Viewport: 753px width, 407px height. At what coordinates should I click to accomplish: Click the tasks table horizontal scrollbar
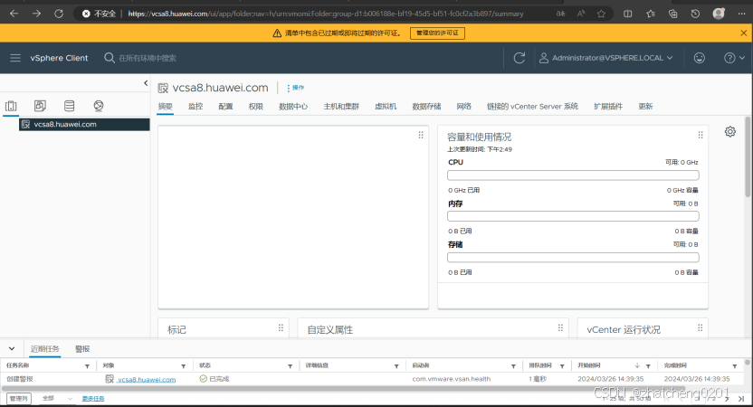(x=343, y=388)
